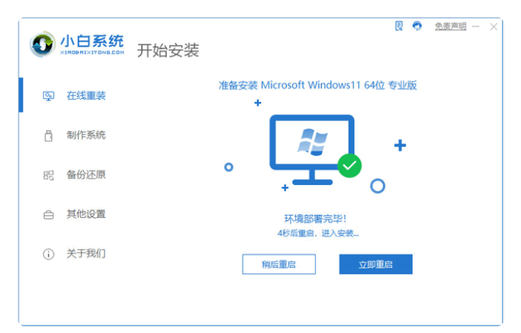Click the green checkmark badge
The width and height of the screenshot is (521, 333).
point(349,166)
